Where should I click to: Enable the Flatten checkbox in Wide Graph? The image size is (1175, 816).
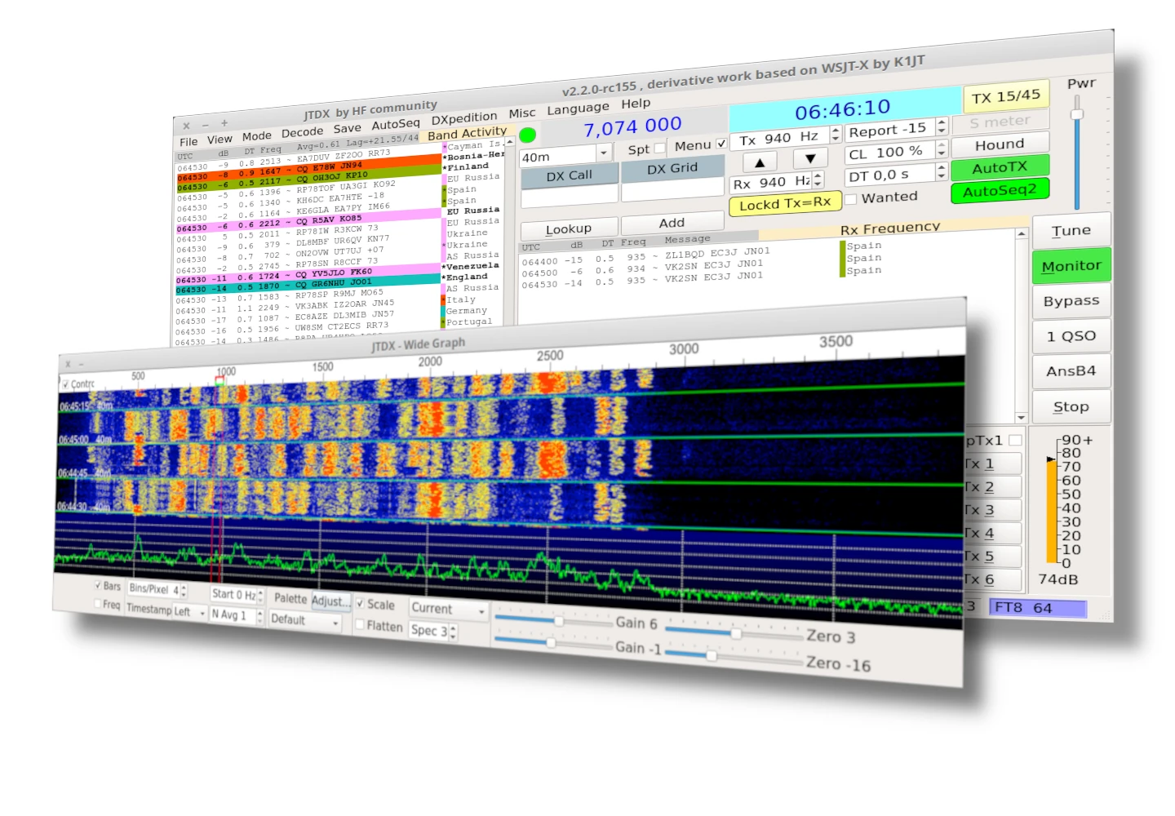pyautogui.click(x=361, y=624)
